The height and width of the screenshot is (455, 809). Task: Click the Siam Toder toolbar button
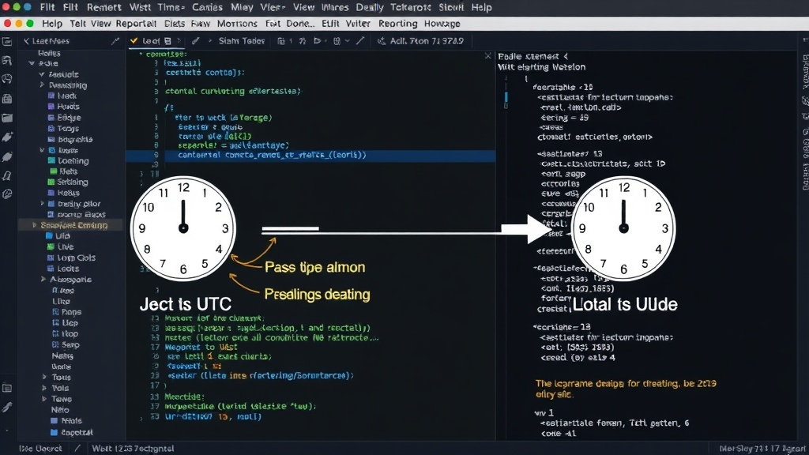[241, 41]
